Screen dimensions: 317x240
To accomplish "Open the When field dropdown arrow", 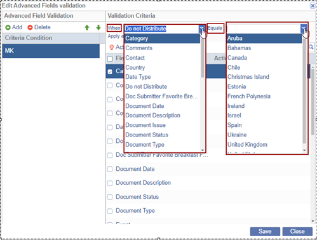I will click(x=202, y=29).
